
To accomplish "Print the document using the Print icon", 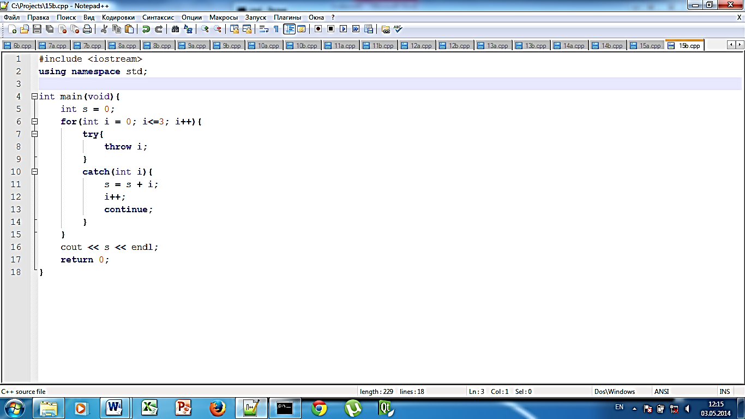I will (x=87, y=29).
